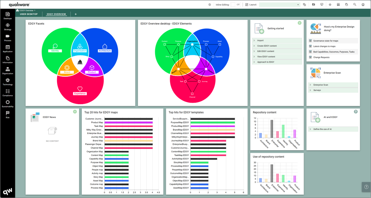The image size is (371, 198).
Task: Open the Desktops sidebar item
Action: (8, 16)
